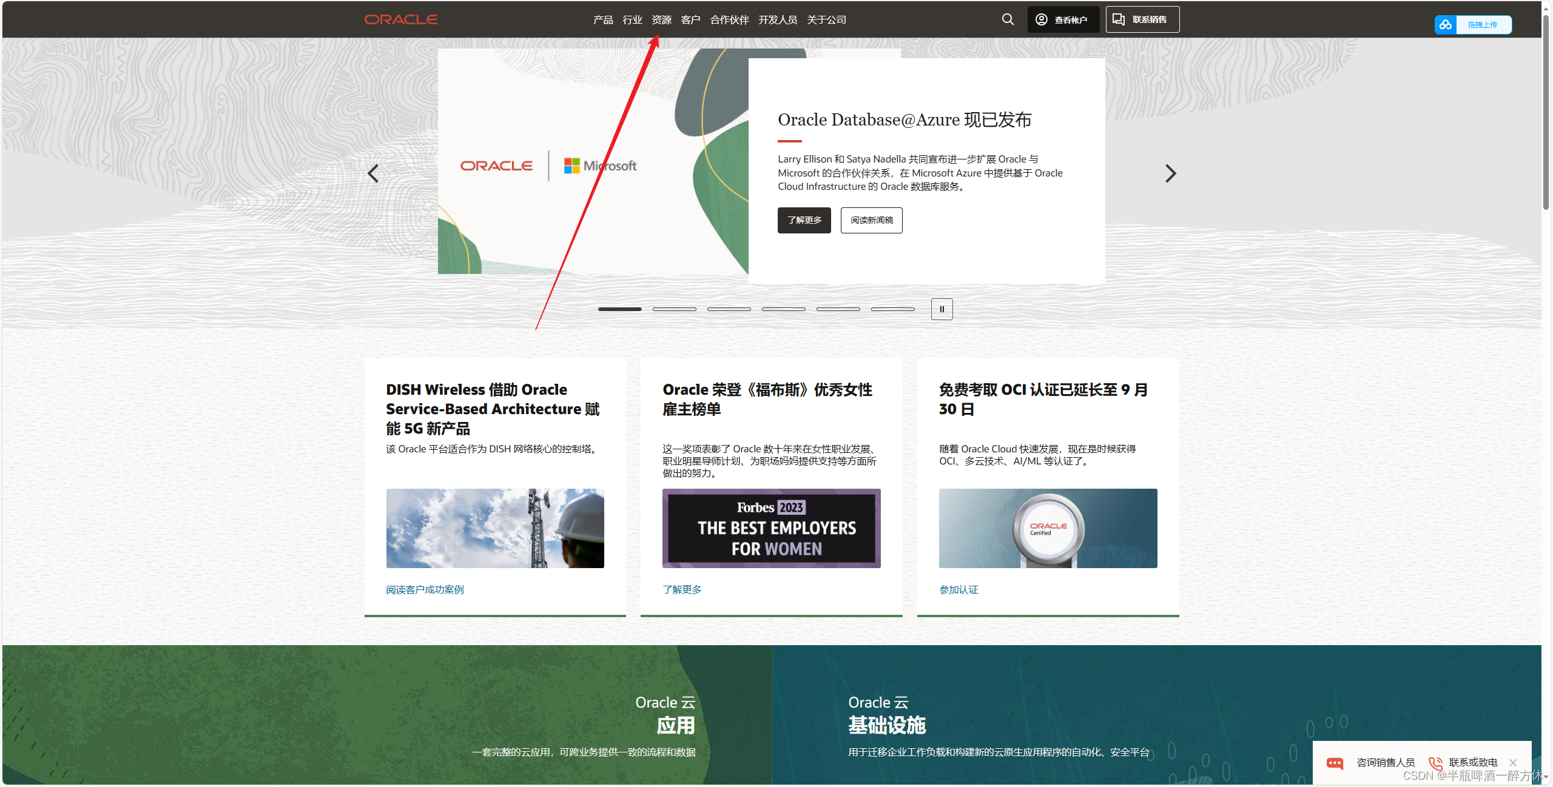Viewport: 1553px width, 787px height.
Task: Expand the 资源 navigation menu
Action: (661, 20)
